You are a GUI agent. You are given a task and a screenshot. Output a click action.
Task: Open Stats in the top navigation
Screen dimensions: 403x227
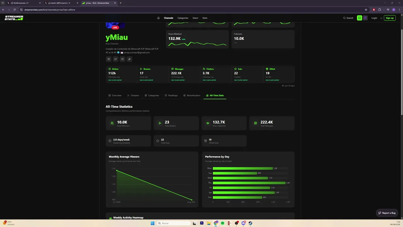pos(205,18)
